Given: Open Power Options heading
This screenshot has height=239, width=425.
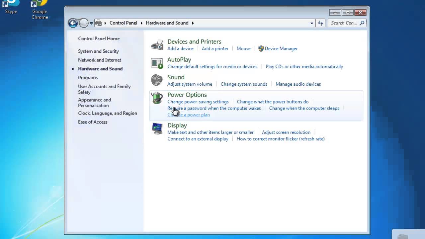Looking at the screenshot, I should click(x=187, y=95).
